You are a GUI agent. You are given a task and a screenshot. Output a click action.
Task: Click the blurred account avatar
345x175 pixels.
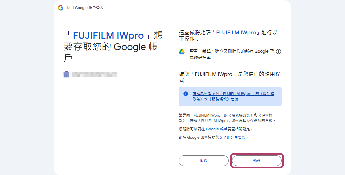[x=66, y=74]
